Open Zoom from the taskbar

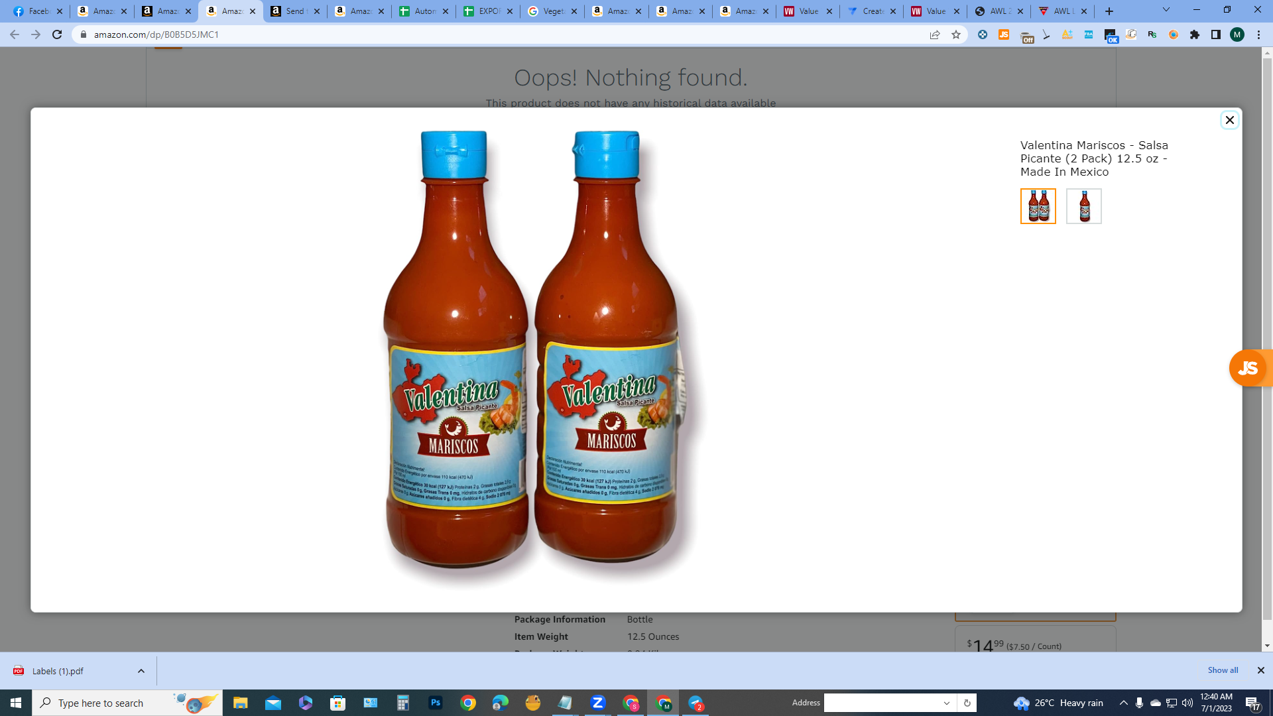[598, 703]
